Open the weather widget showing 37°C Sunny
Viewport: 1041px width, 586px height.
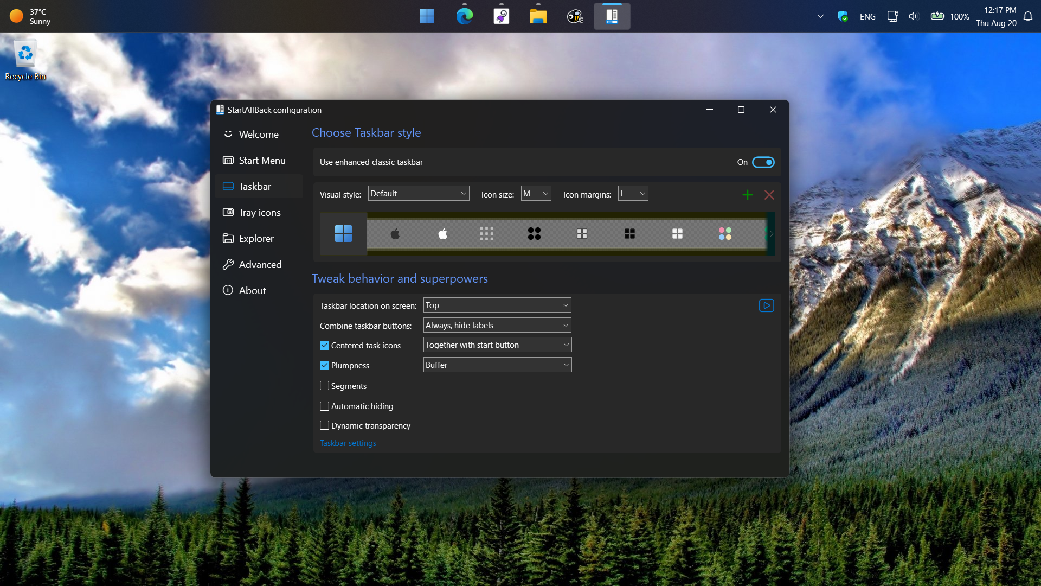30,16
